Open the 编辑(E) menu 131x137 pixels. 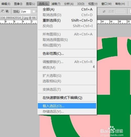point(6,4)
